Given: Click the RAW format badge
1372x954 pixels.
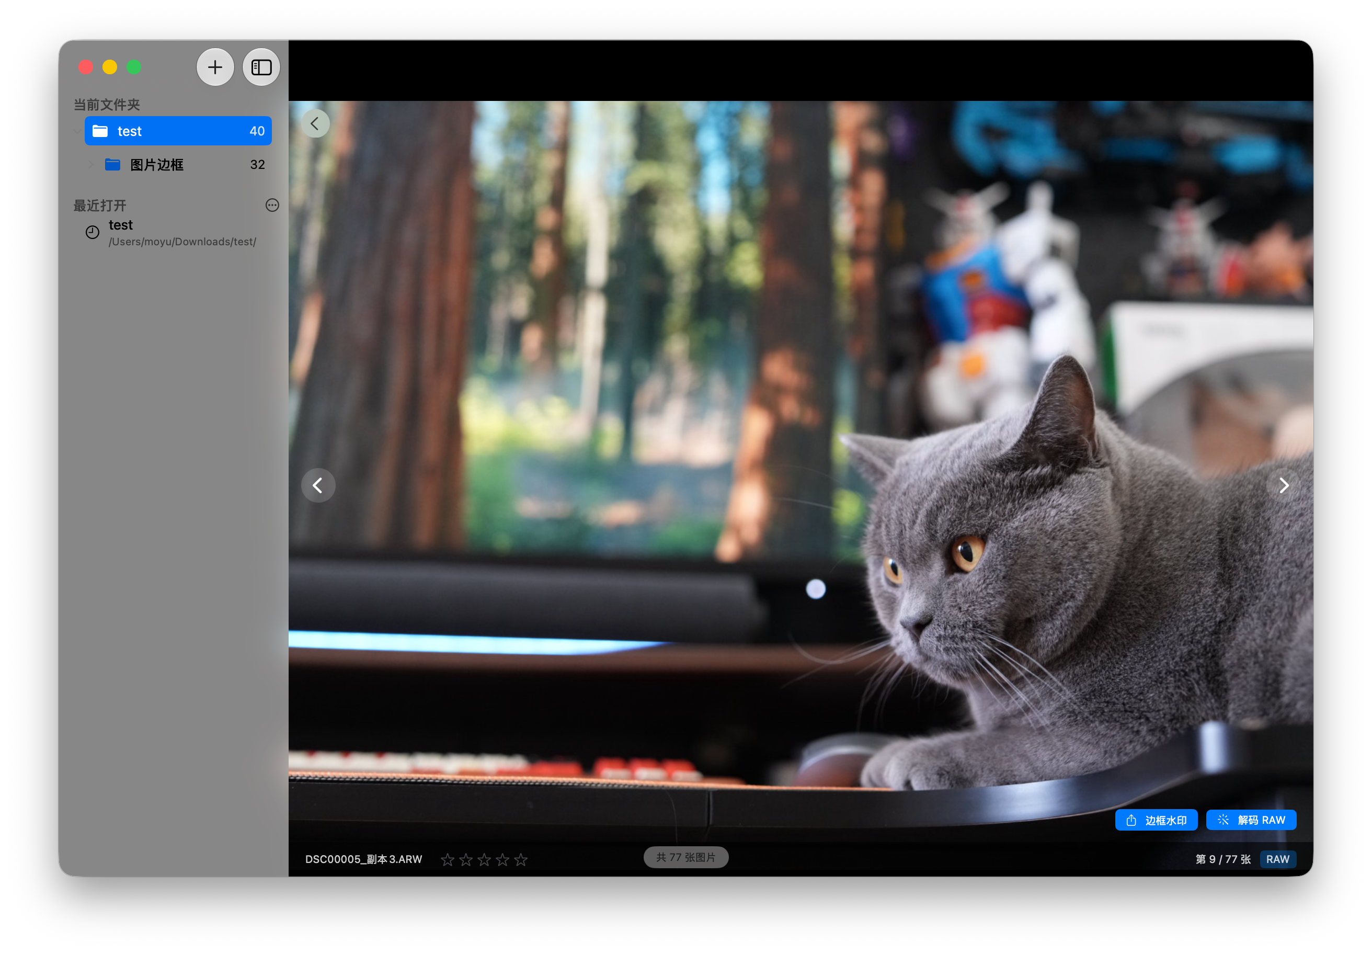Looking at the screenshot, I should coord(1277,859).
